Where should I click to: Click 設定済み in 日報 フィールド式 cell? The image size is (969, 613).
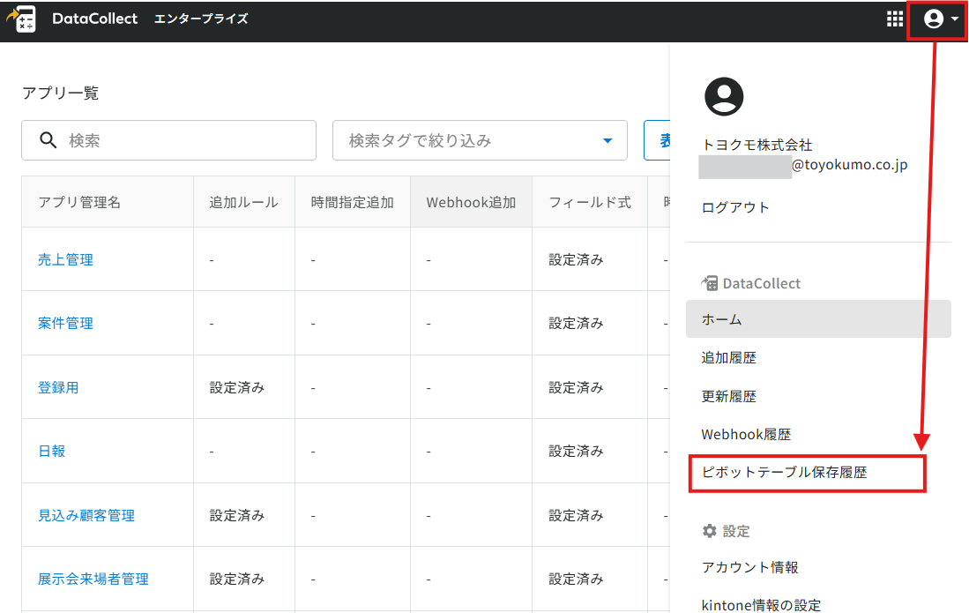tap(576, 451)
